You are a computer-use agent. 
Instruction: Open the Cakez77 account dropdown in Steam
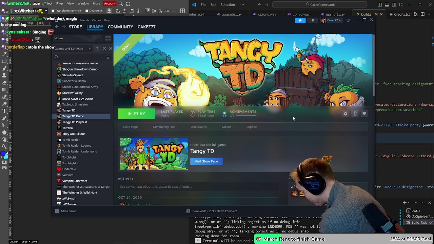331,20
